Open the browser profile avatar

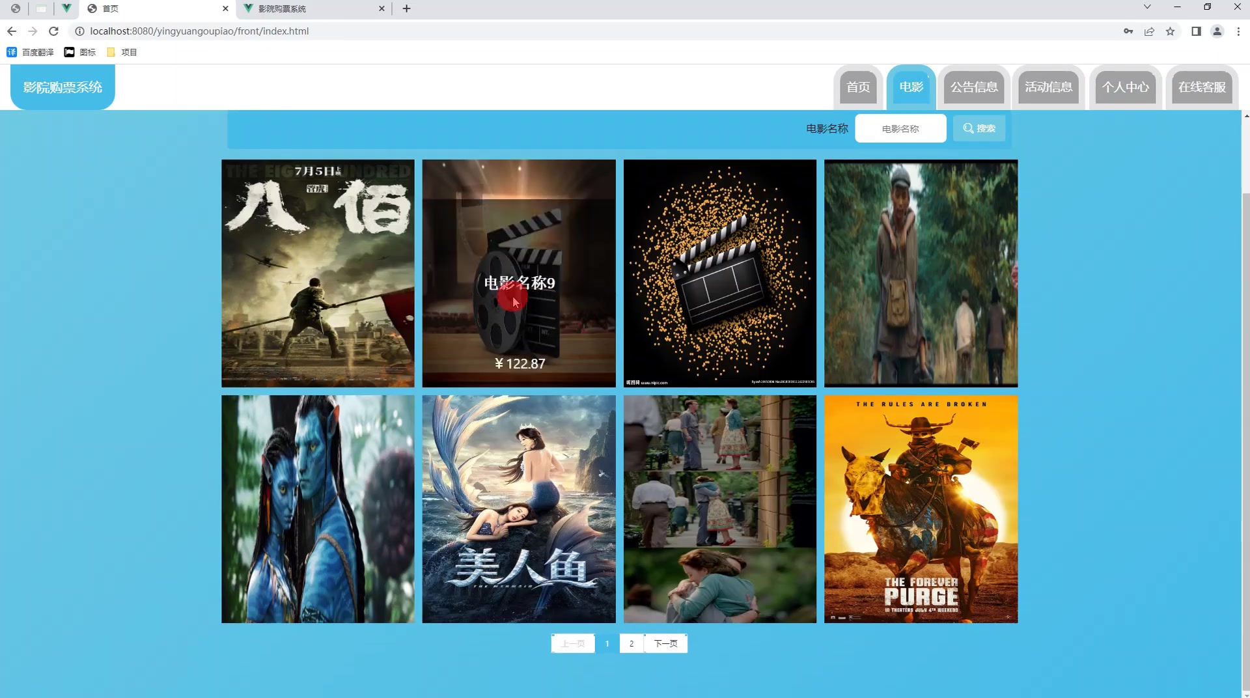[x=1217, y=31]
